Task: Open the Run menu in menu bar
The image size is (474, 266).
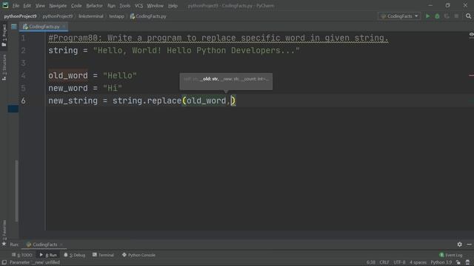Action: point(111,6)
